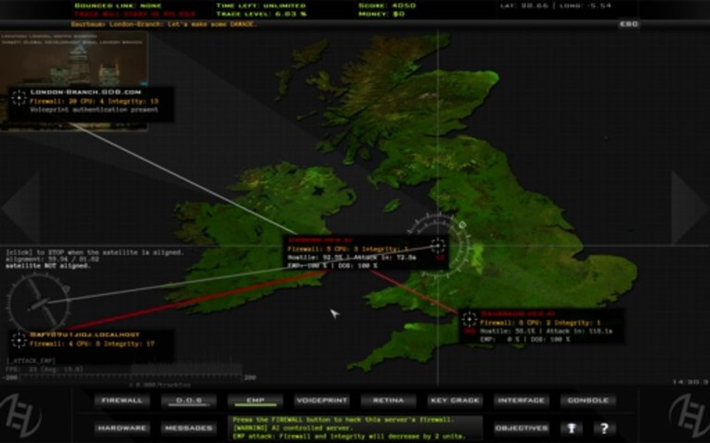This screenshot has height=443, width=710.
Task: Click the 'Score: 4050' readout
Action: coord(387,6)
